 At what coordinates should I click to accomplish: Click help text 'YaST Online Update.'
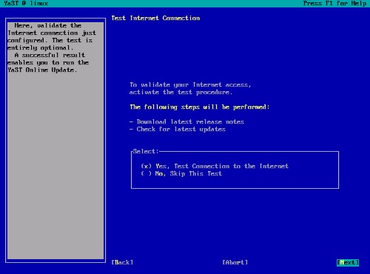click(x=42, y=70)
